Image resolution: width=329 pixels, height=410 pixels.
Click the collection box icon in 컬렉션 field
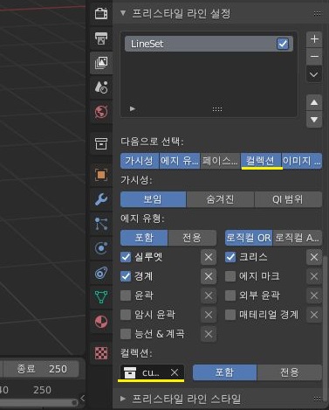click(x=130, y=372)
